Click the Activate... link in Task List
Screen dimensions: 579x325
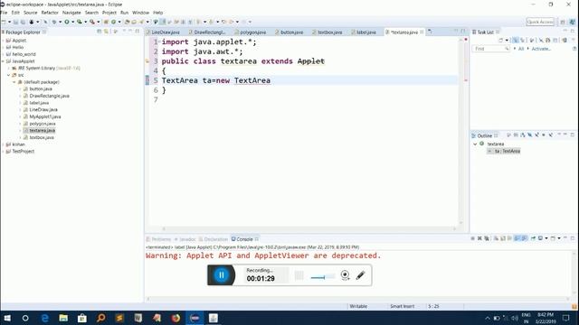541,49
